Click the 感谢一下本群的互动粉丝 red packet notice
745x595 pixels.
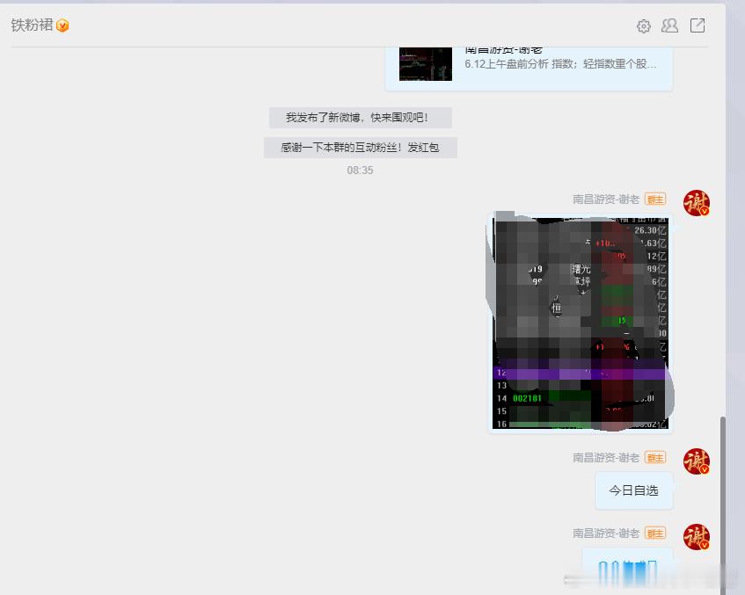[x=360, y=148]
